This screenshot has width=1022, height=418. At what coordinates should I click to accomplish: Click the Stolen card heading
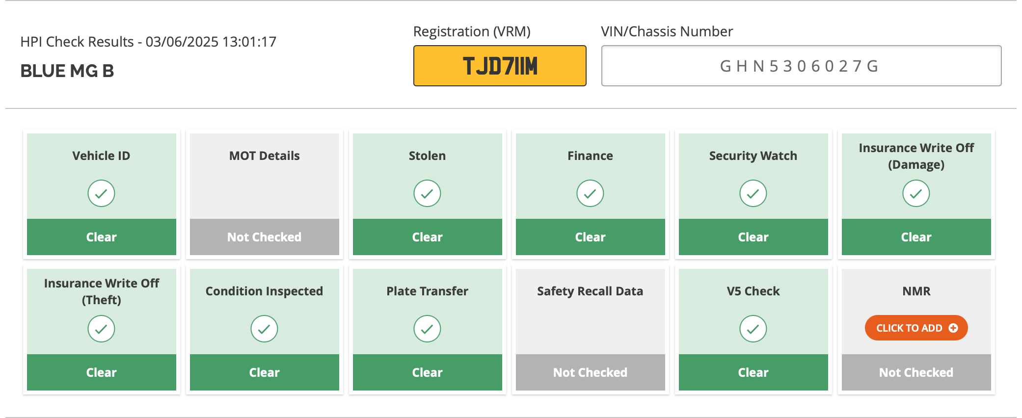coord(428,156)
